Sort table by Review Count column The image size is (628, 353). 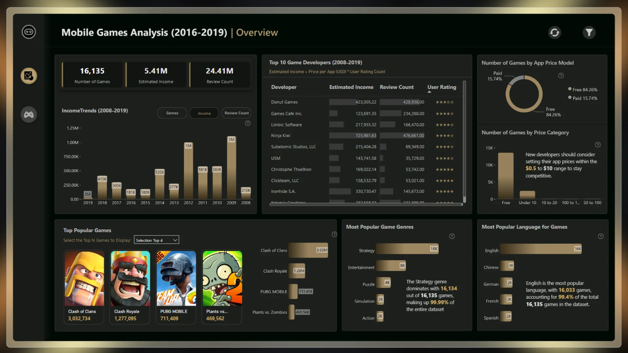[396, 87]
